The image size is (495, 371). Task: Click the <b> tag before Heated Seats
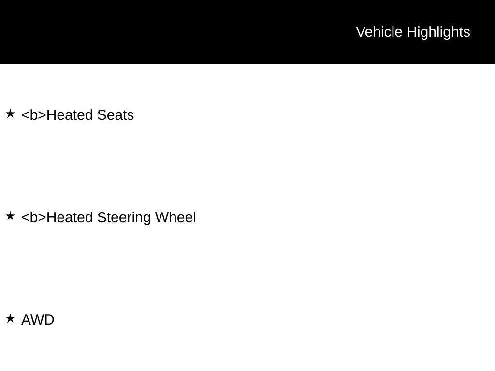click(34, 115)
